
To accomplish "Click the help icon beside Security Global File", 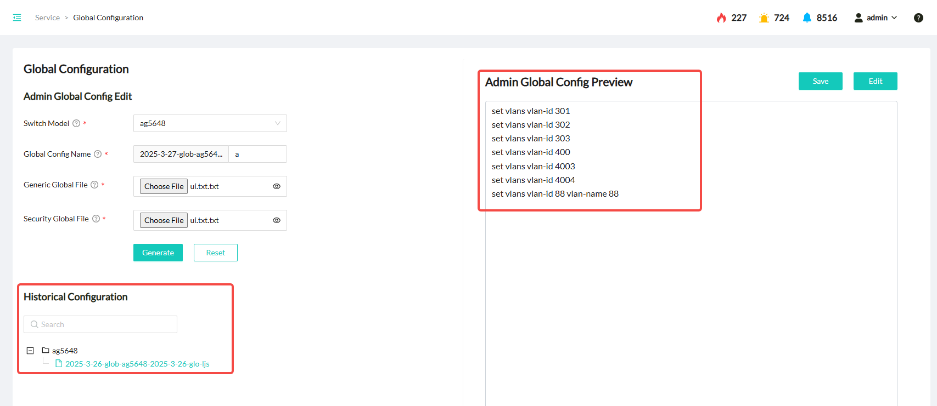I will pyautogui.click(x=96, y=219).
